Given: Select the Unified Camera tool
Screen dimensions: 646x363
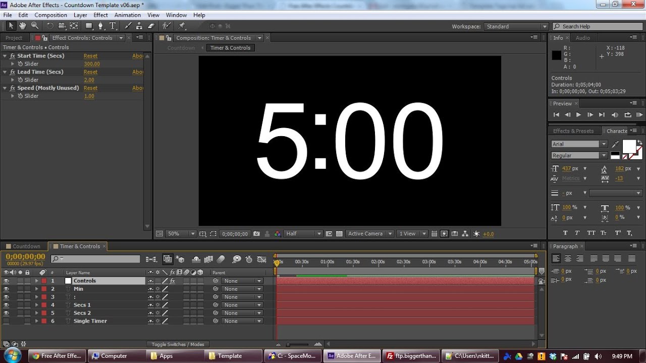Looking at the screenshot, I should 62,26.
